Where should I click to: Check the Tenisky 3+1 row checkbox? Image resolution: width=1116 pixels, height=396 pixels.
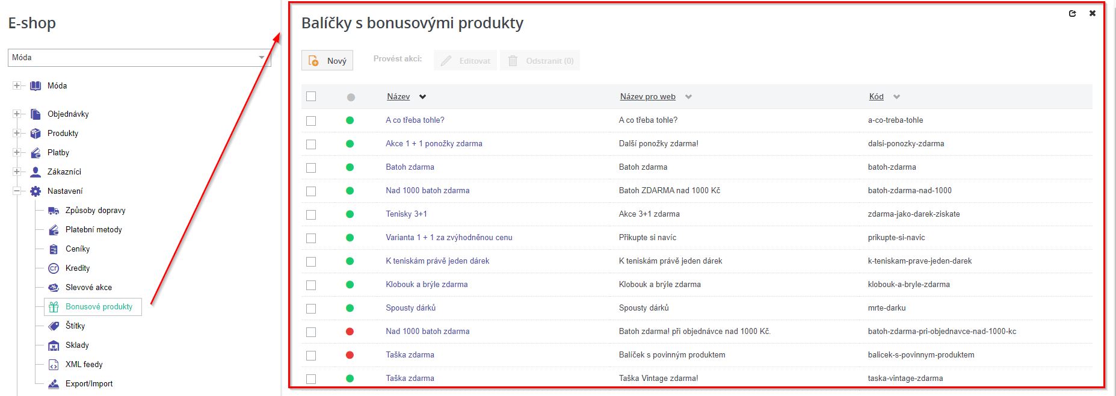pos(311,214)
